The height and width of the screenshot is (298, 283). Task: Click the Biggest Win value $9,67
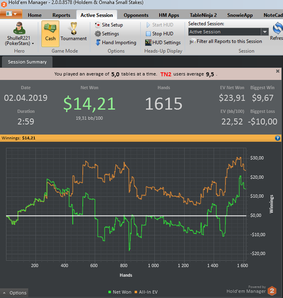263,98
